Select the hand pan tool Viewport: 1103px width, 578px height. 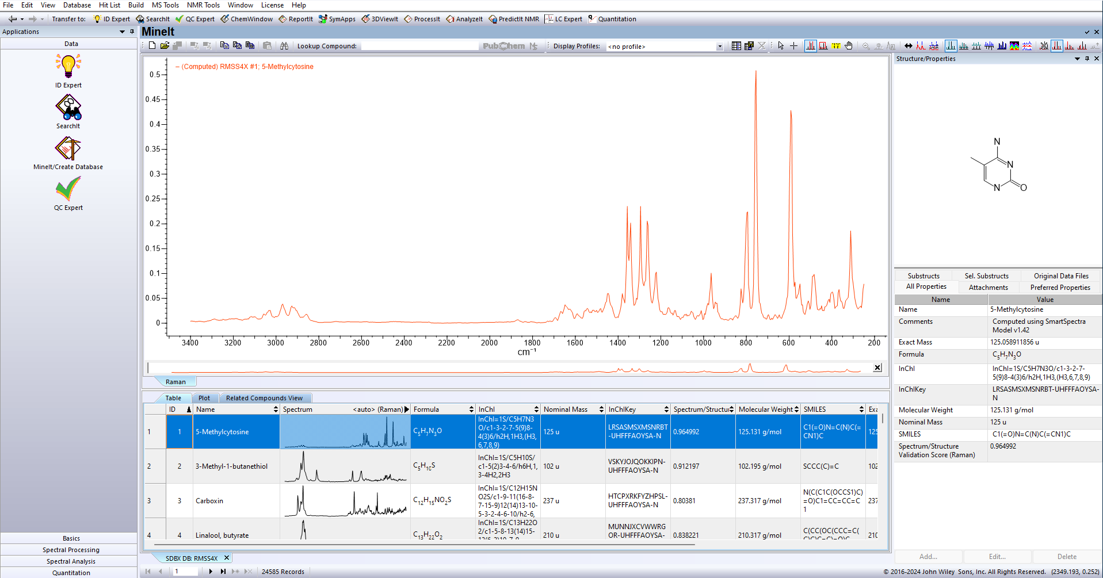849,46
